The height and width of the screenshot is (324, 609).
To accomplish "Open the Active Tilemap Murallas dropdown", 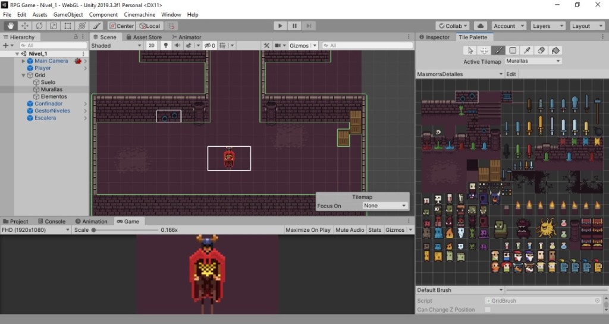I will [x=533, y=61].
